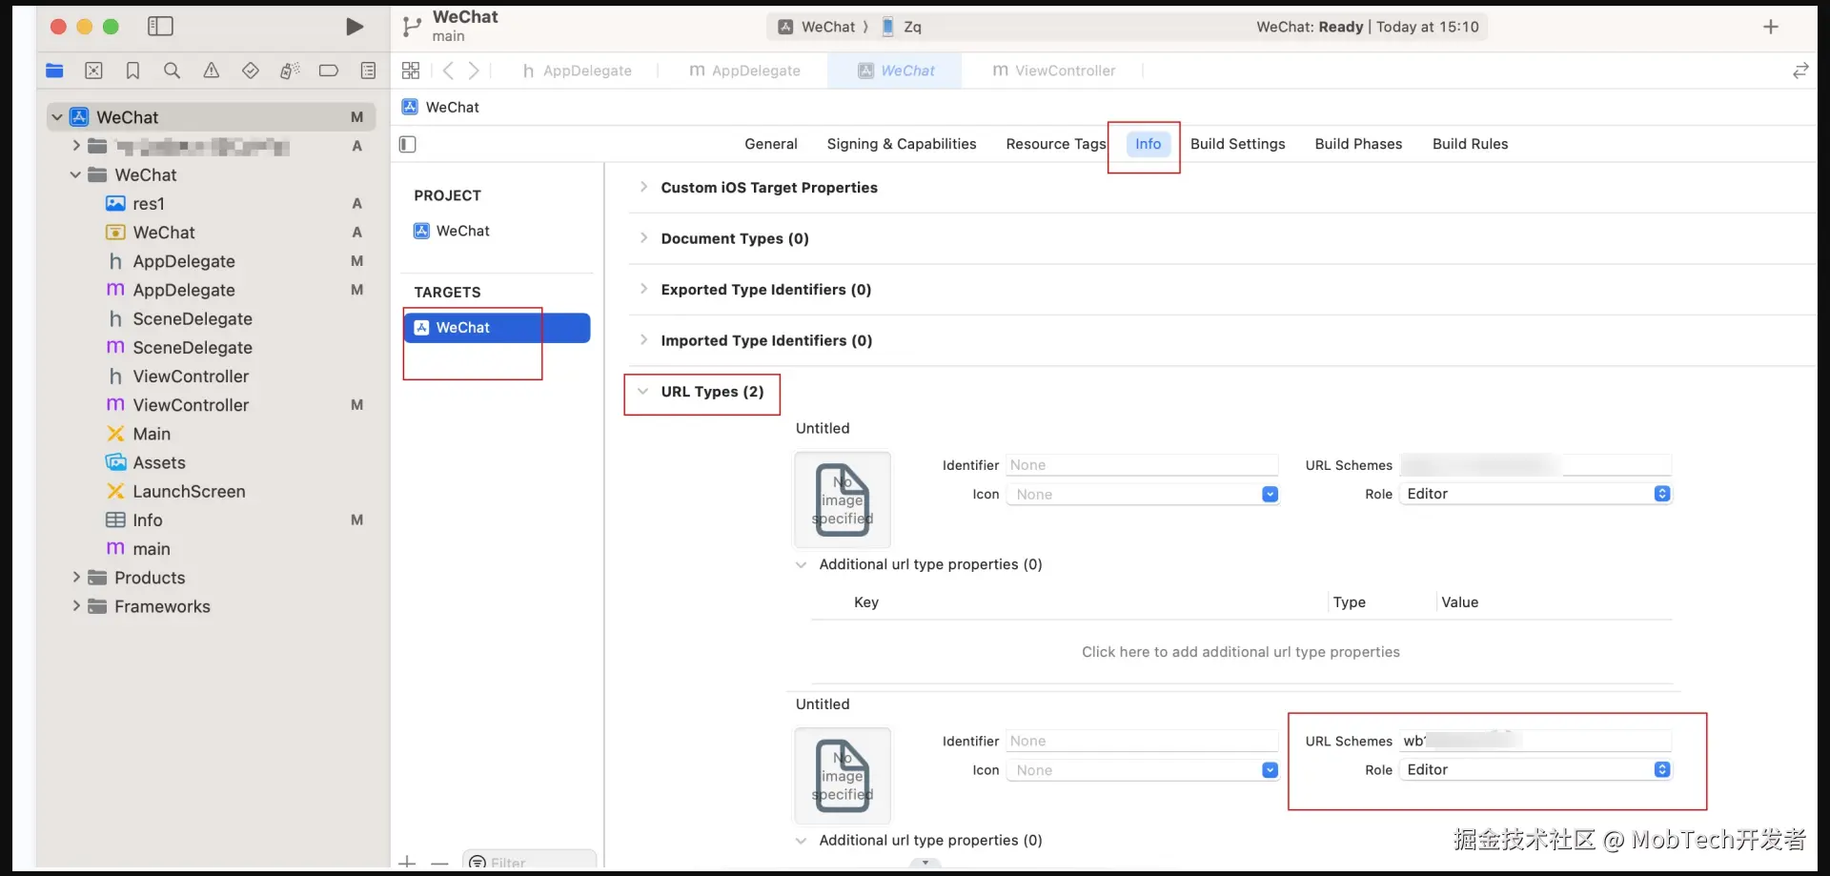Expand the blurred folder group

pyautogui.click(x=76, y=146)
